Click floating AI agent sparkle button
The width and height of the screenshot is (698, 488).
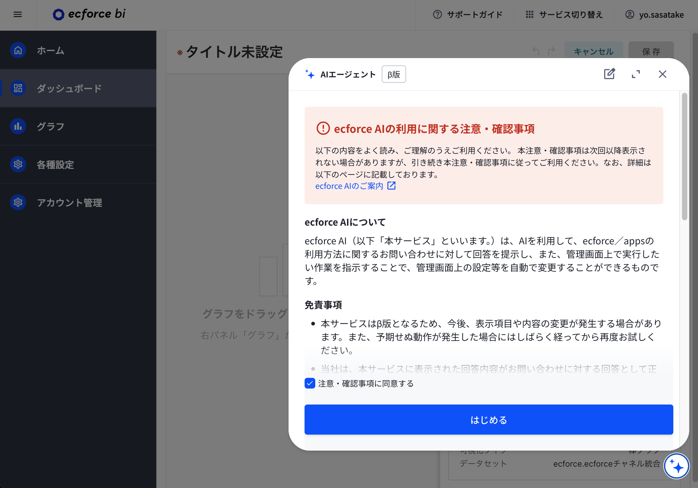677,466
